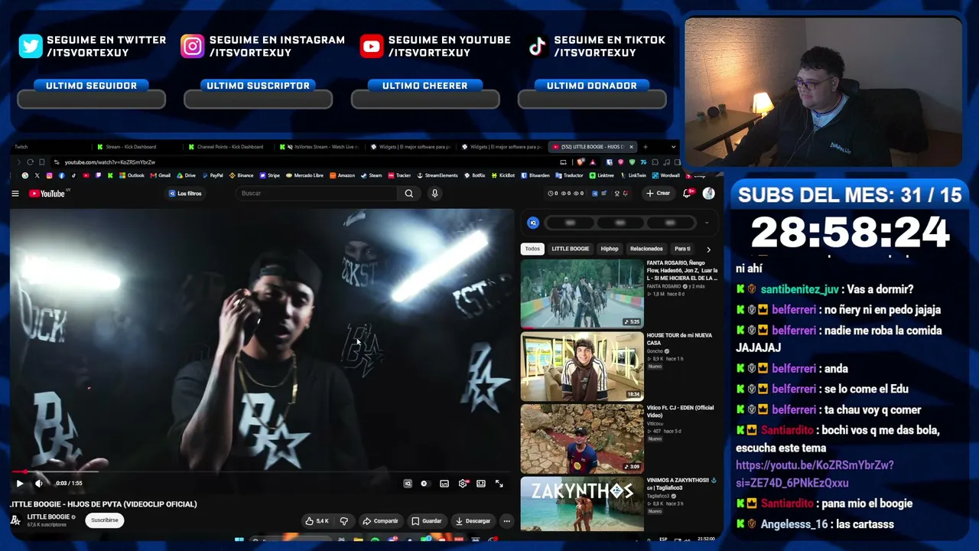Open the FANTA ROSARIO video thumbnail

tap(582, 294)
